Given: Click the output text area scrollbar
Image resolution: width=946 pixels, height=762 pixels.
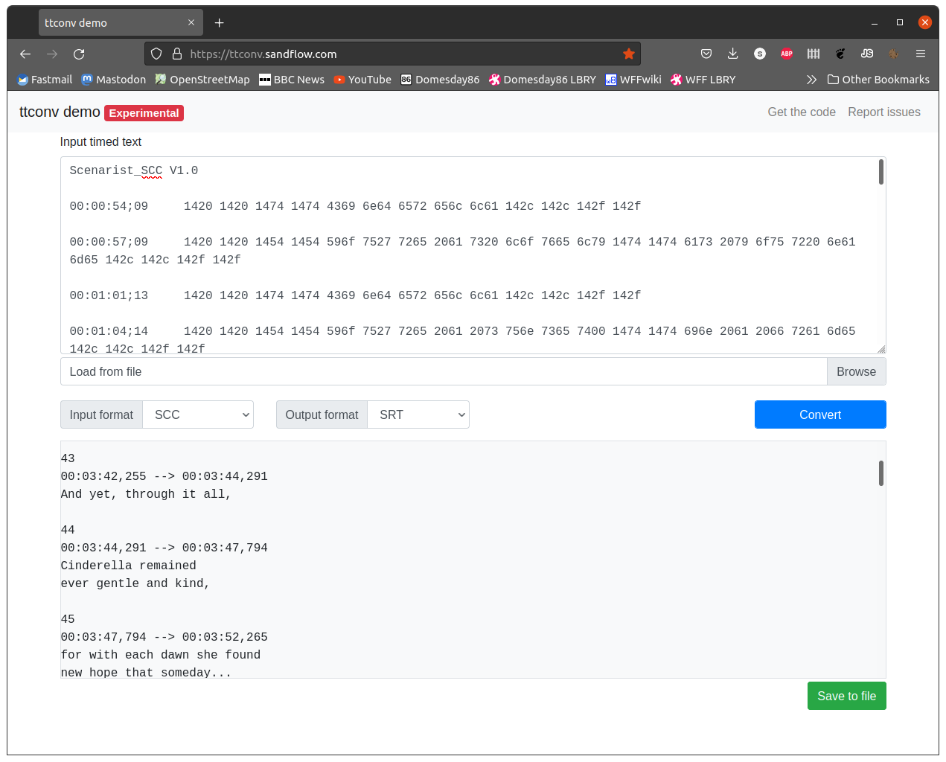Looking at the screenshot, I should (881, 473).
